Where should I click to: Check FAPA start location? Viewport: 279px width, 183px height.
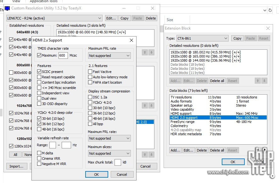click(90, 82)
